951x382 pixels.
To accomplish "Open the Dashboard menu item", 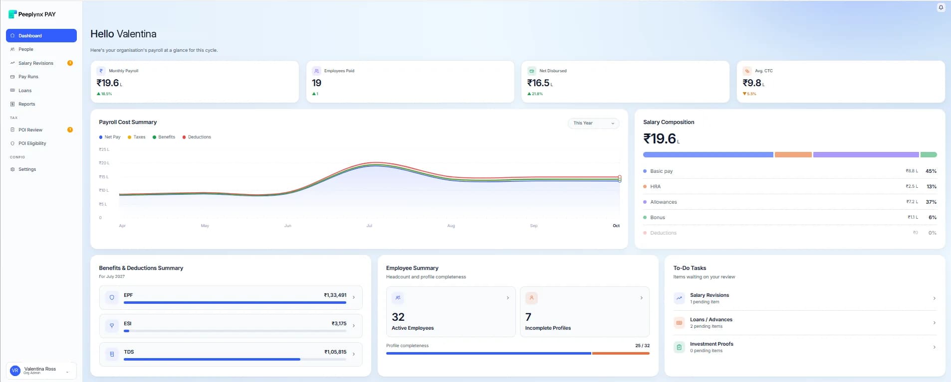I will pos(41,35).
